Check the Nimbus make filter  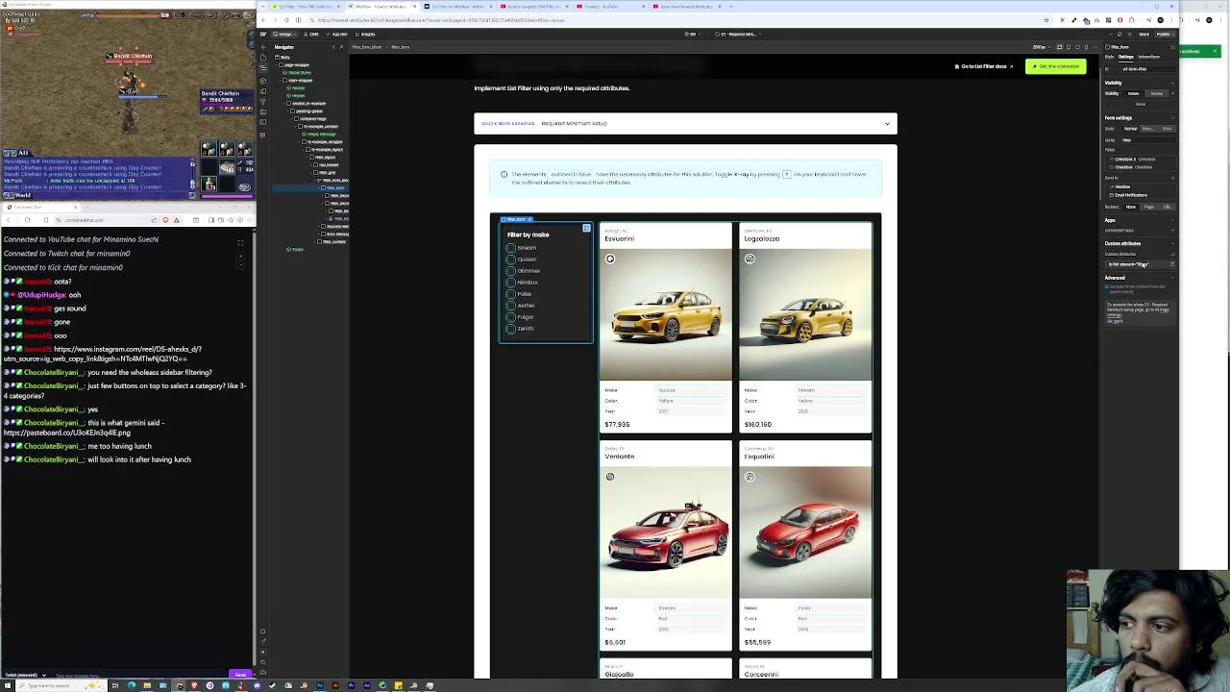pyautogui.click(x=510, y=283)
